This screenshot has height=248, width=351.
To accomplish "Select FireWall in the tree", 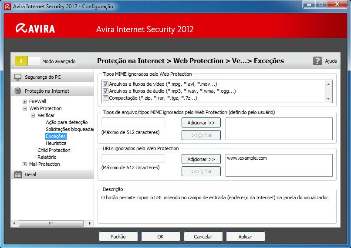I will pos(37,101).
